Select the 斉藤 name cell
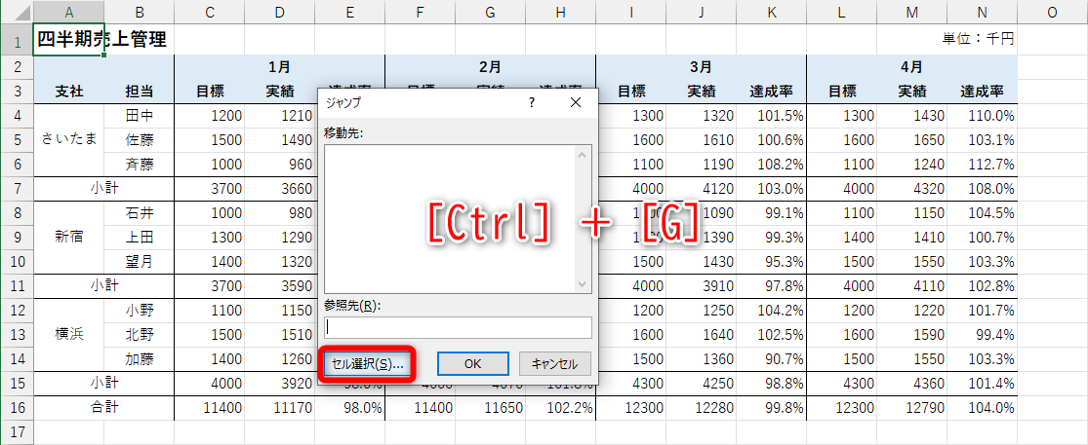 pyautogui.click(x=140, y=164)
